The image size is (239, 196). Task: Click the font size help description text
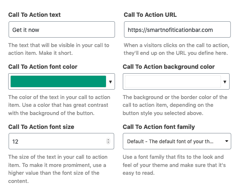pyautogui.click(x=58, y=169)
